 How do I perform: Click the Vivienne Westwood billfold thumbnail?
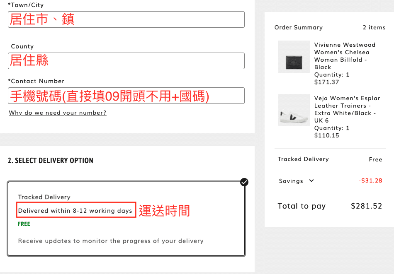pos(294,57)
